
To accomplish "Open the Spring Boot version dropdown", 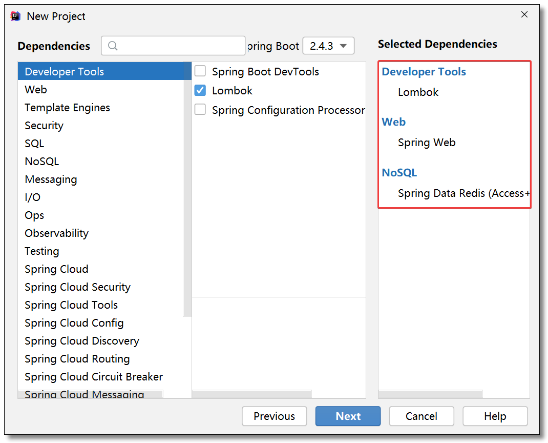I will point(328,46).
